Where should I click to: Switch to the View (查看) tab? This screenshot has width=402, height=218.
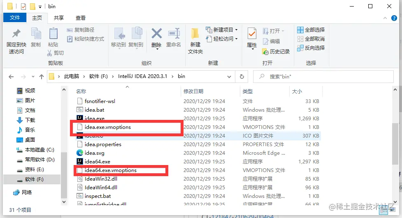81,18
